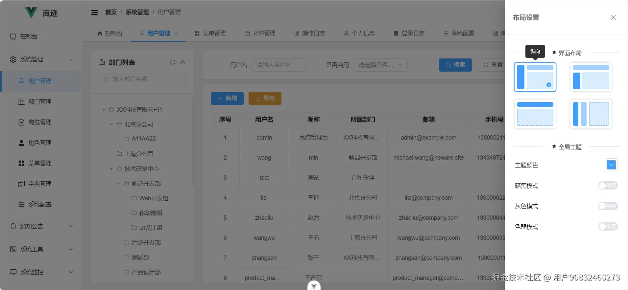Open 部门管理 in the sidebar

pos(40,102)
